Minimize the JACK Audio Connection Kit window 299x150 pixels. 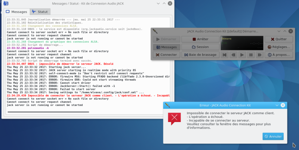click(279, 31)
